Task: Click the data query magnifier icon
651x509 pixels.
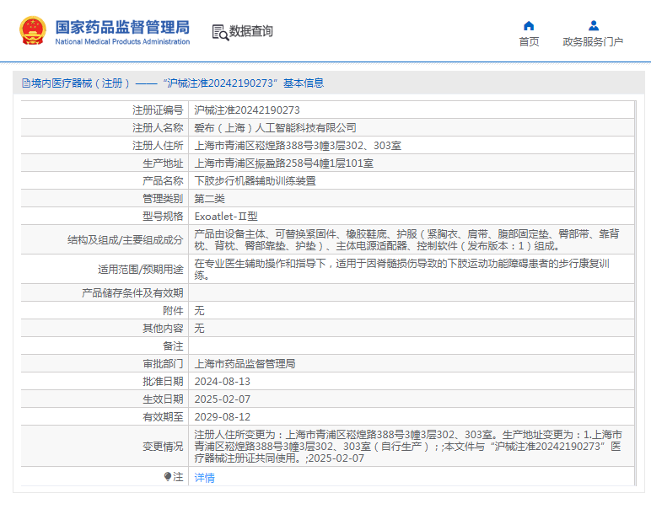Action: coord(220,32)
